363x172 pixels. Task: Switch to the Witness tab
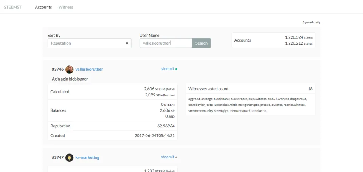click(66, 7)
